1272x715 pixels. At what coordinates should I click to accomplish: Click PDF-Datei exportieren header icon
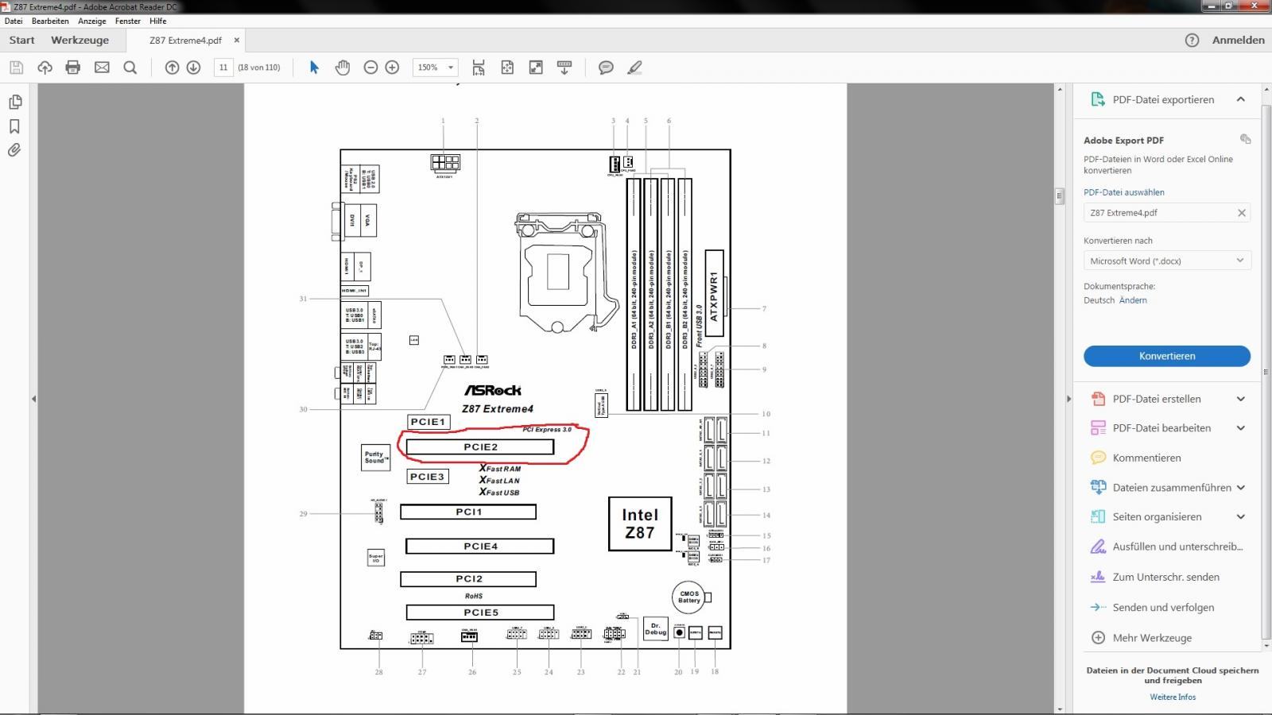1098,99
